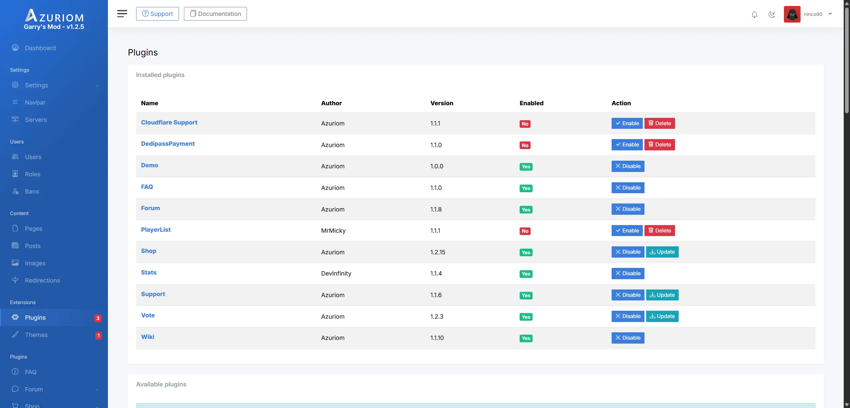Disable the Vote plugin

pos(628,316)
